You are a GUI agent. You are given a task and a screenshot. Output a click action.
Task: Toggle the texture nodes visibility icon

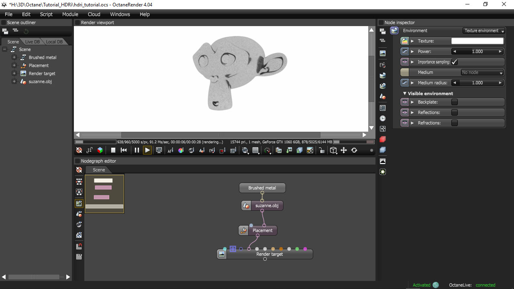(x=79, y=235)
